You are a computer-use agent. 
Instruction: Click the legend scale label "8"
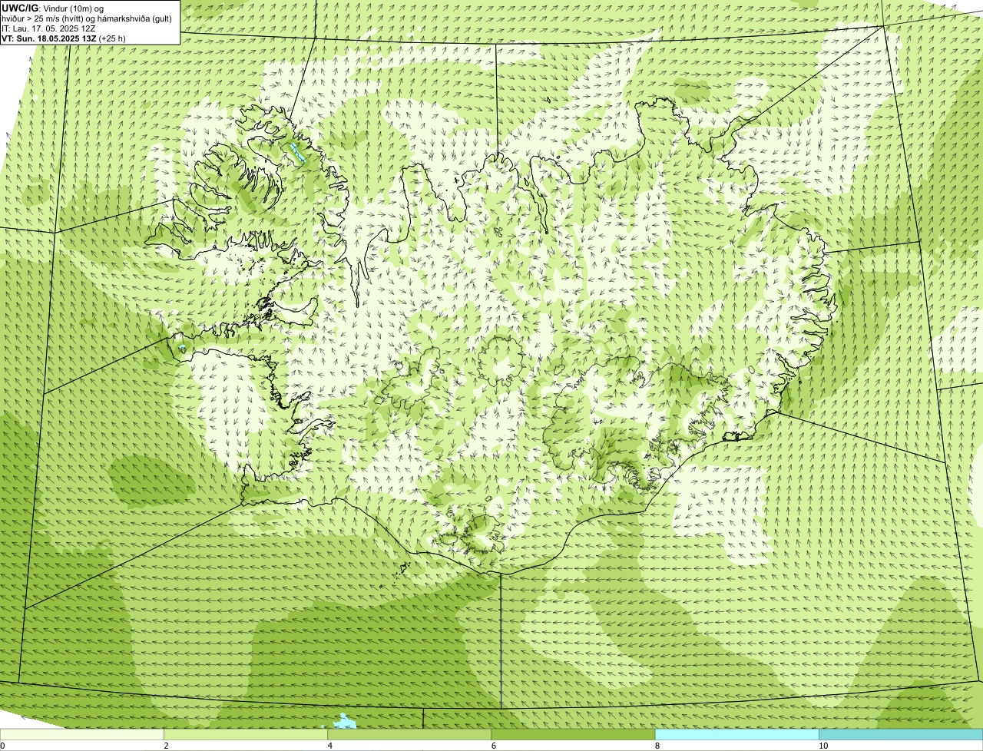point(657,746)
